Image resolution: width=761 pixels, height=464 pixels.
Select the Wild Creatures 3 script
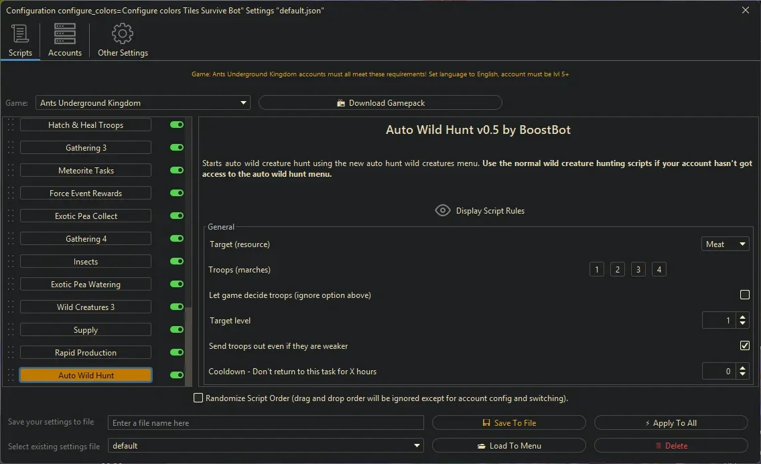pos(86,307)
